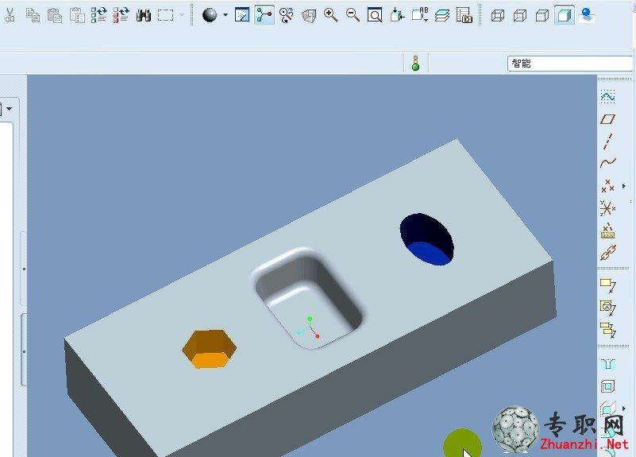636x457 pixels.
Task: Click the 3D view box icon
Action: [309, 15]
